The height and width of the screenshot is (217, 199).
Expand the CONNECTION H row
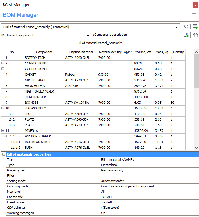click(x=3, y=63)
